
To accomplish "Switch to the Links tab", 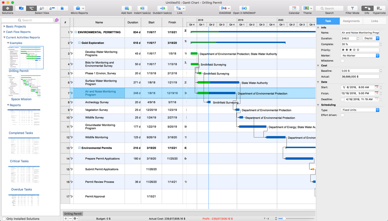I will click(374, 21).
